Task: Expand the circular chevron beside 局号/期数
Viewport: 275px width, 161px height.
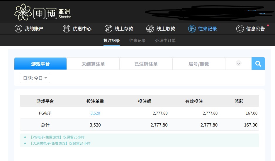Action: click(x=239, y=63)
